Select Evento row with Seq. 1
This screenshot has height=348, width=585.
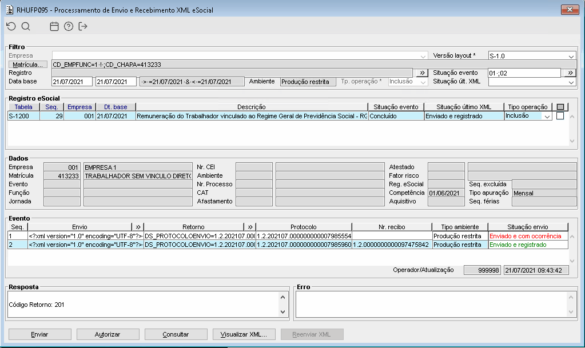pyautogui.click(x=288, y=236)
